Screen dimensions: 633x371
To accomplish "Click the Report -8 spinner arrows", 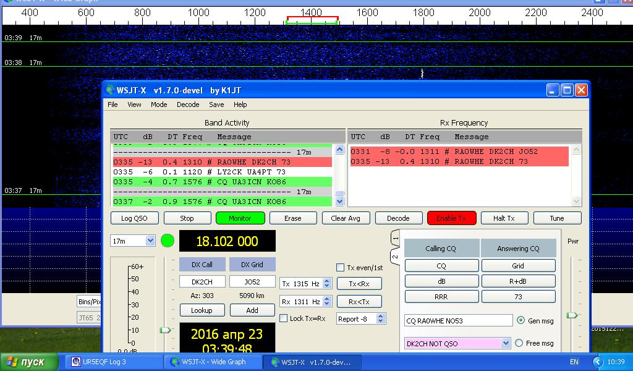I will 380,319.
